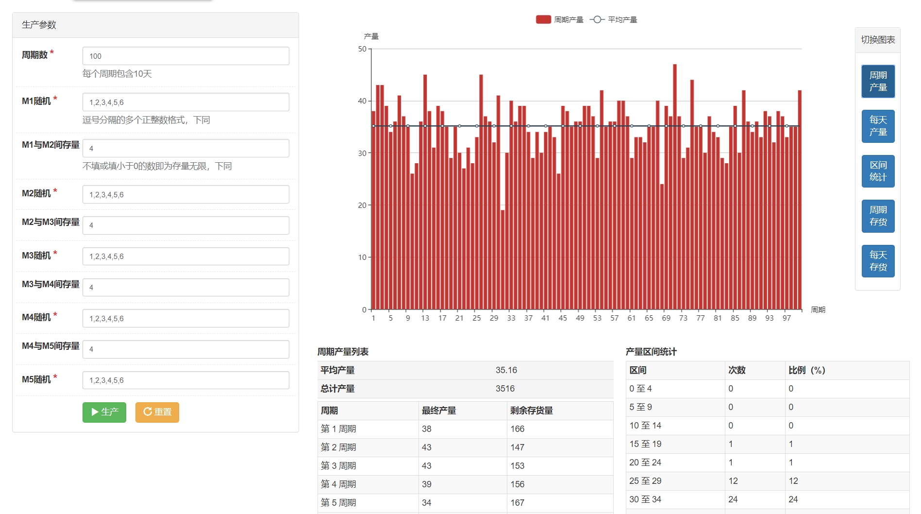Image resolution: width=921 pixels, height=514 pixels.
Task: Click the last bar in the chart
Action: click(x=800, y=200)
